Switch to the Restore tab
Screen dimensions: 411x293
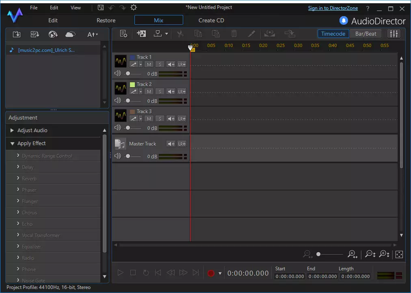tap(106, 20)
